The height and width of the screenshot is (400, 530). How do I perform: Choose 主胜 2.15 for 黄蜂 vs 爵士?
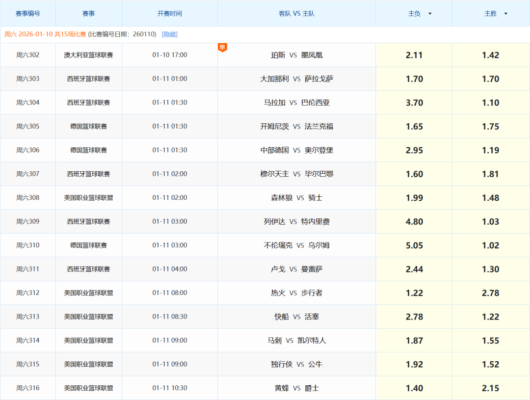pos(490,388)
